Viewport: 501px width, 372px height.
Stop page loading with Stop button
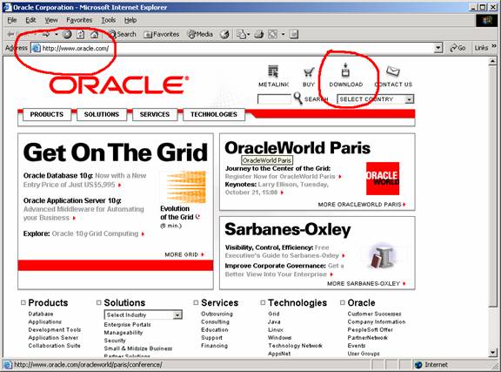pyautogui.click(x=67, y=34)
